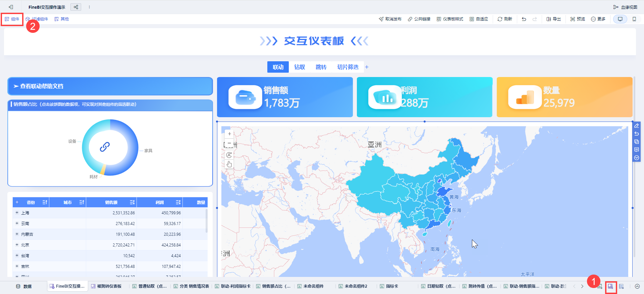Sort by 利润 column icon
This screenshot has width=644, height=294.
[178, 202]
